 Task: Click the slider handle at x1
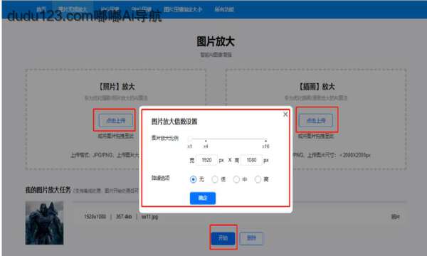point(190,139)
